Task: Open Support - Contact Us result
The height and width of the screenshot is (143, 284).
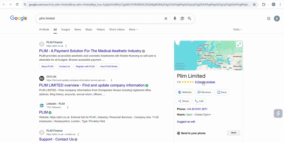Action: [56, 139]
